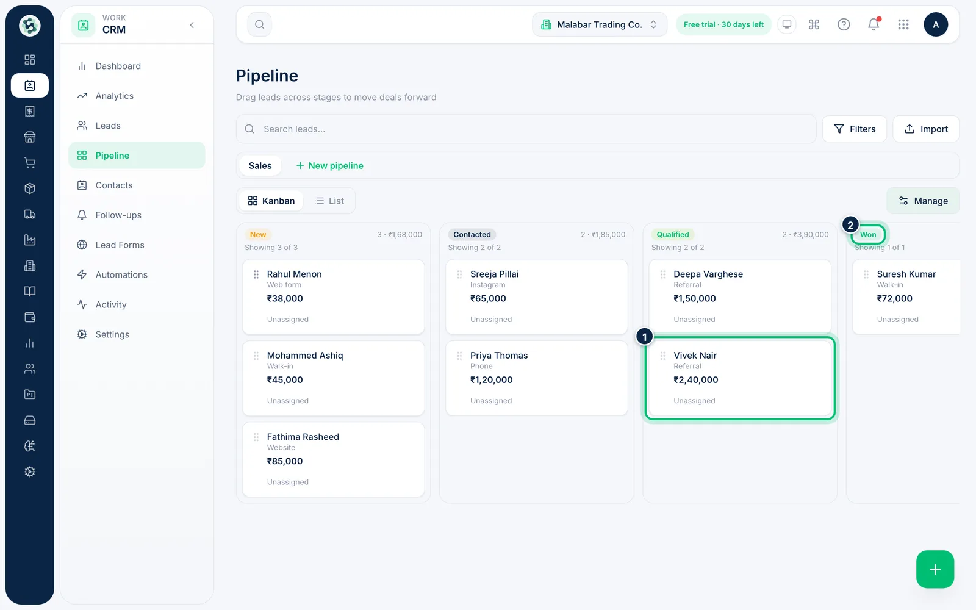This screenshot has width=976, height=610.
Task: Open Automations in sidebar
Action: [137, 275]
